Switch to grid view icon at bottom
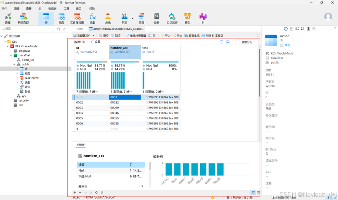Screen dimensions: 338x200 [x=253, y=192]
